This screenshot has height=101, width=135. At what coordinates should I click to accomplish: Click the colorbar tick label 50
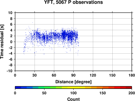pyautogui.click(x=44, y=93)
